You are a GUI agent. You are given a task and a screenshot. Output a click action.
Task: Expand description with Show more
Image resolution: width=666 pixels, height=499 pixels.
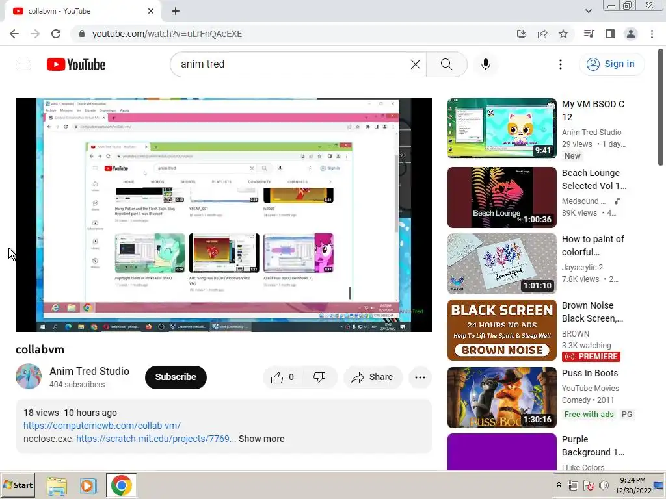click(261, 439)
